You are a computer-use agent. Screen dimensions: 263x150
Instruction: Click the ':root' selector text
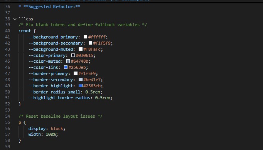pyautogui.click(x=25, y=31)
